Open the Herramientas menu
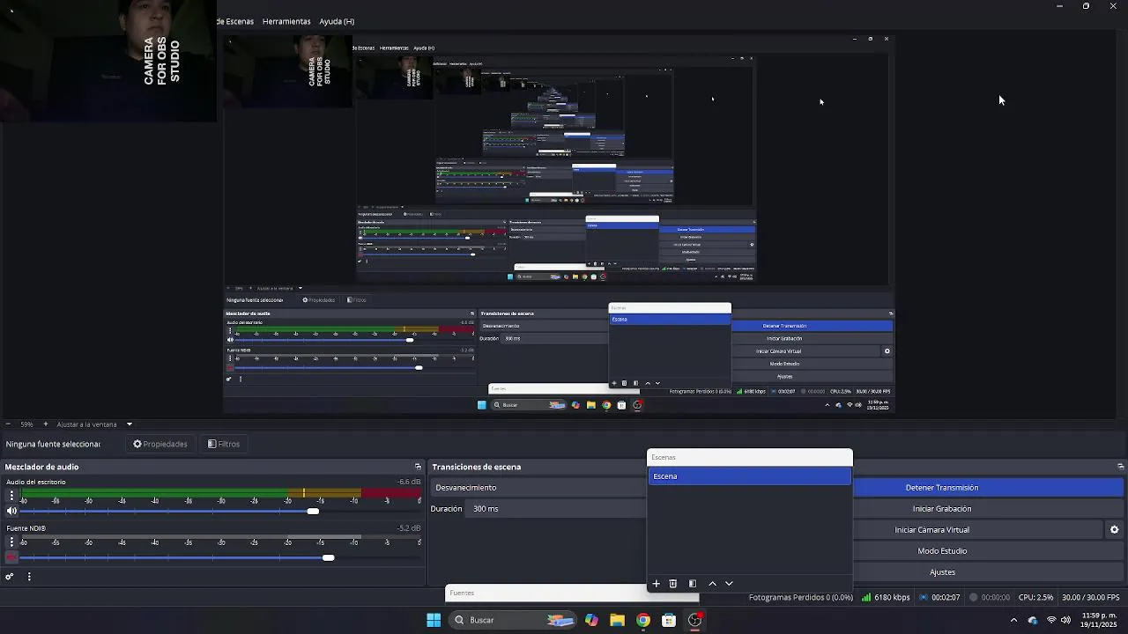Image resolution: width=1128 pixels, height=634 pixels. [286, 21]
